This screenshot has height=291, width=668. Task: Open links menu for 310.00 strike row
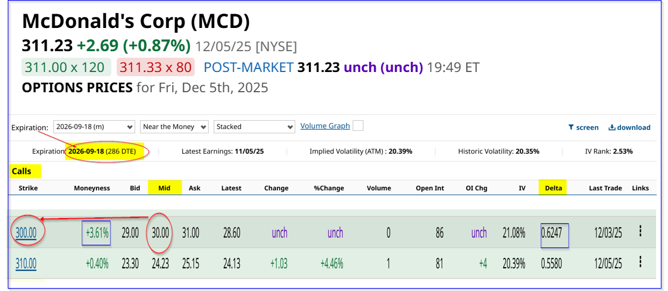[640, 262]
